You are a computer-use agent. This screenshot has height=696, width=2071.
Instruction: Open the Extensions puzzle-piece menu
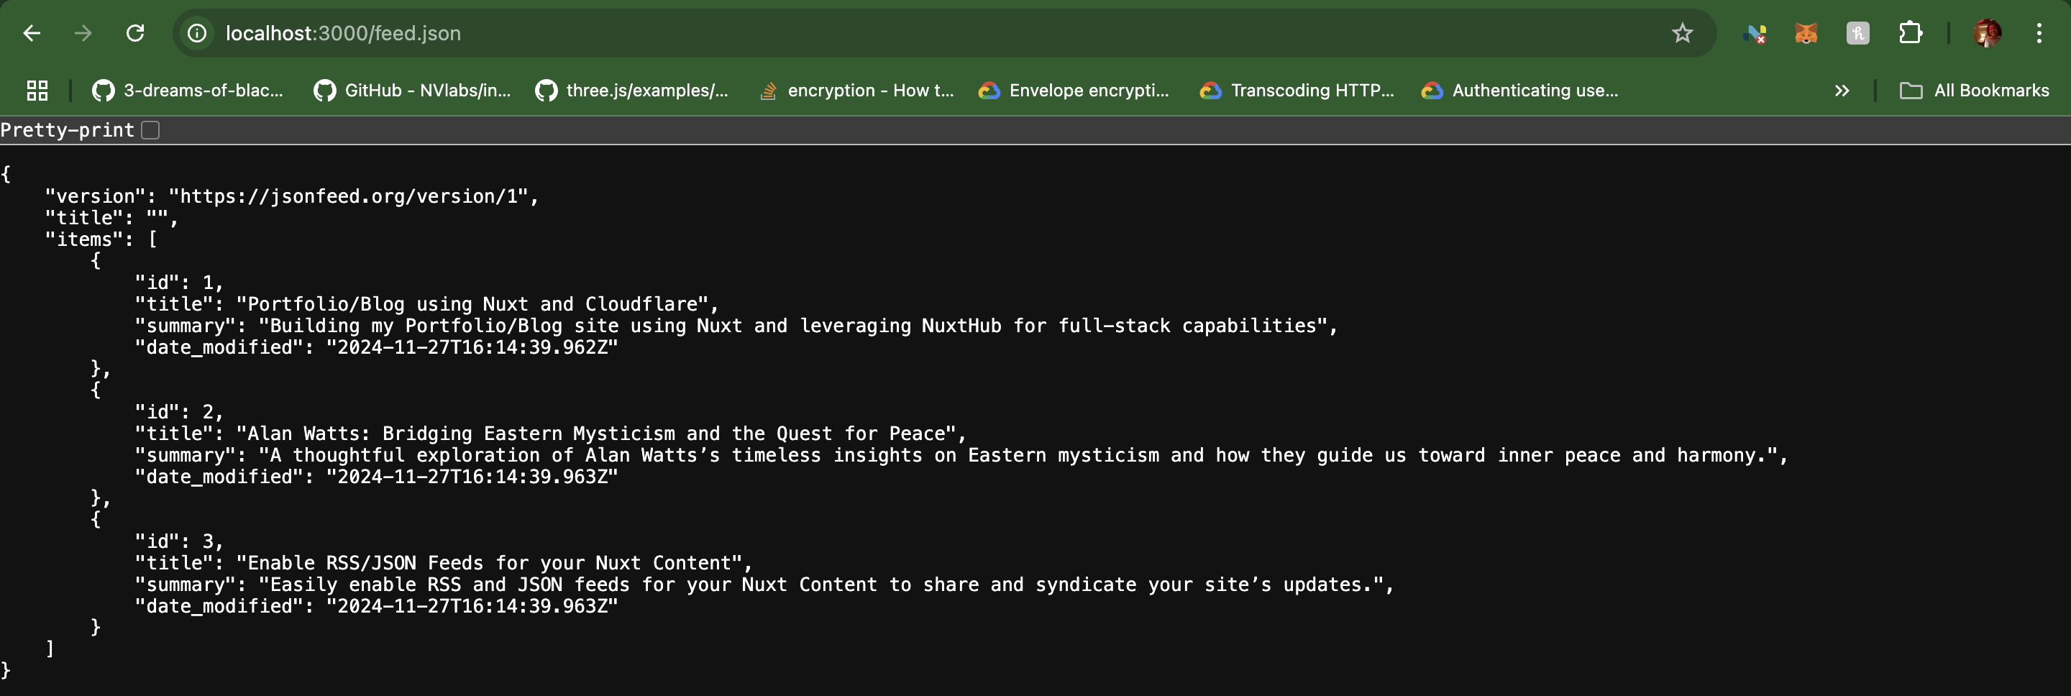(x=1910, y=33)
